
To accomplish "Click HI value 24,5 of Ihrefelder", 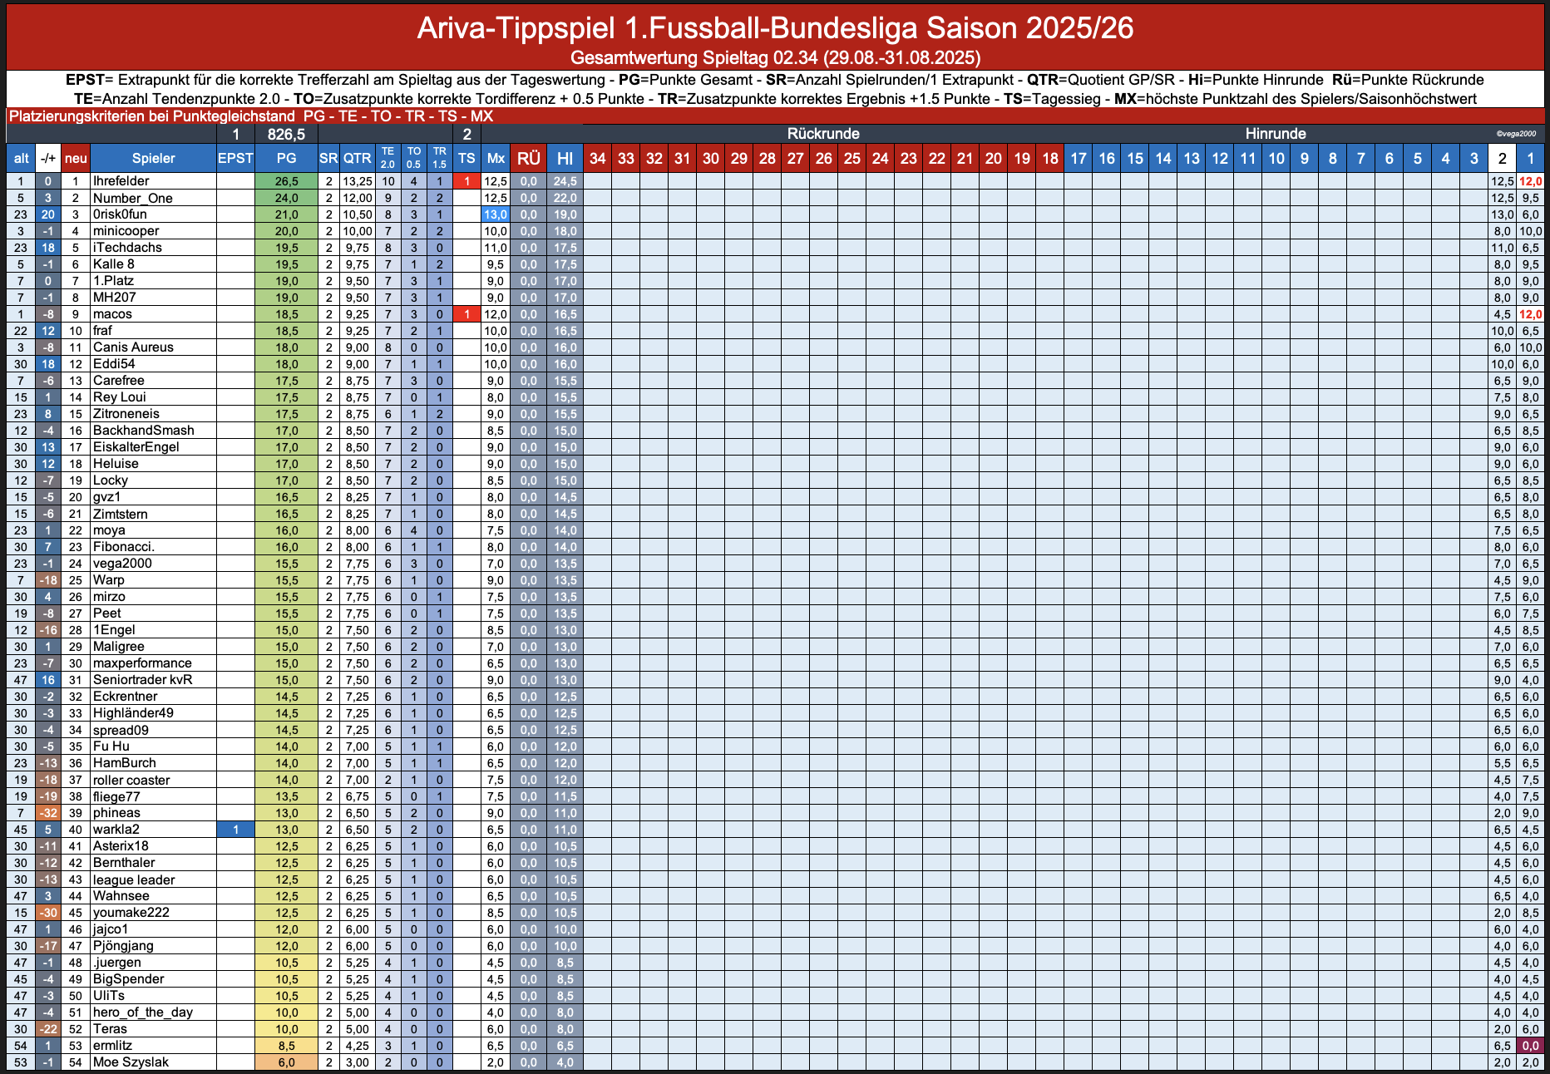I will 565,181.
